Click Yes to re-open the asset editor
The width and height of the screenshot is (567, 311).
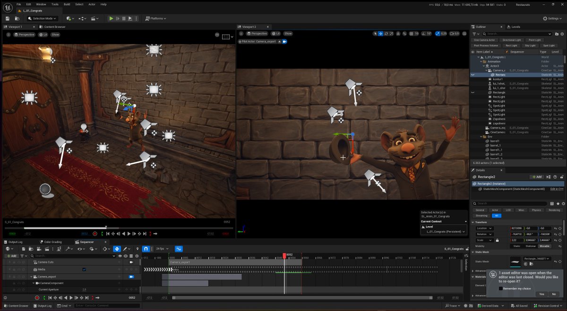541,294
